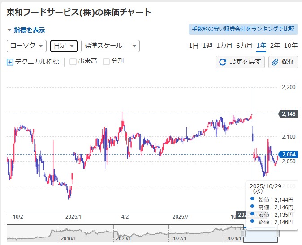
Task: Click the chart title 東和フードサービス(株)の株価チャート
Action: point(79,13)
